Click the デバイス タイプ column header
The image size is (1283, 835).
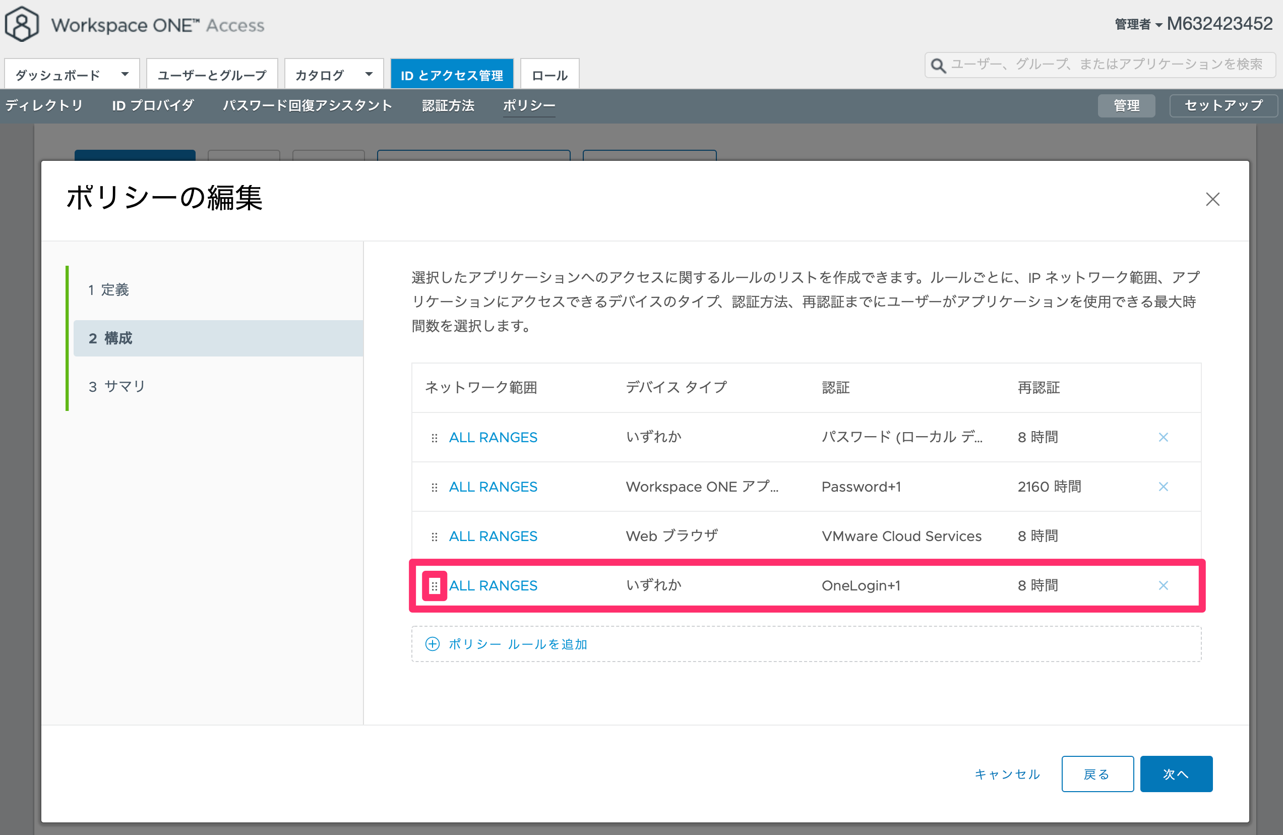tap(676, 388)
